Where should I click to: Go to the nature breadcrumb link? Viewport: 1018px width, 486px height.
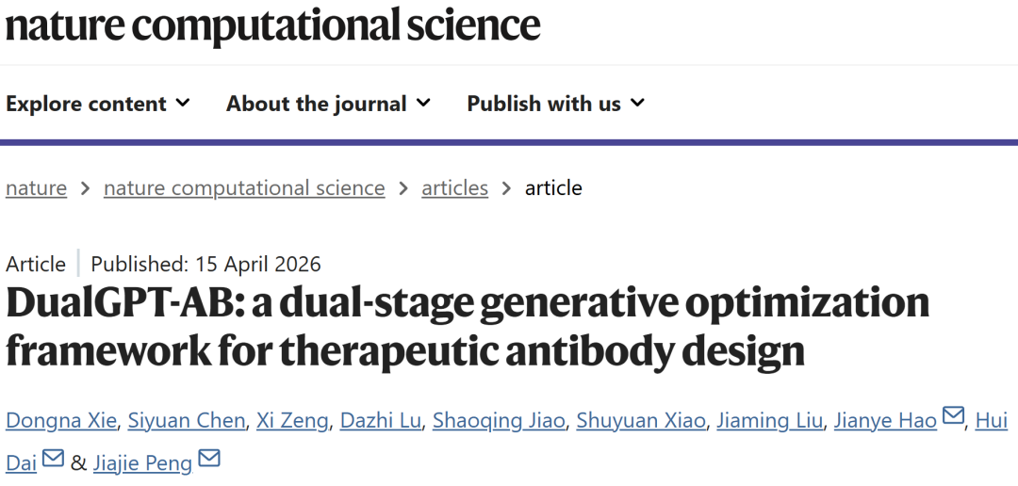pyautogui.click(x=36, y=187)
